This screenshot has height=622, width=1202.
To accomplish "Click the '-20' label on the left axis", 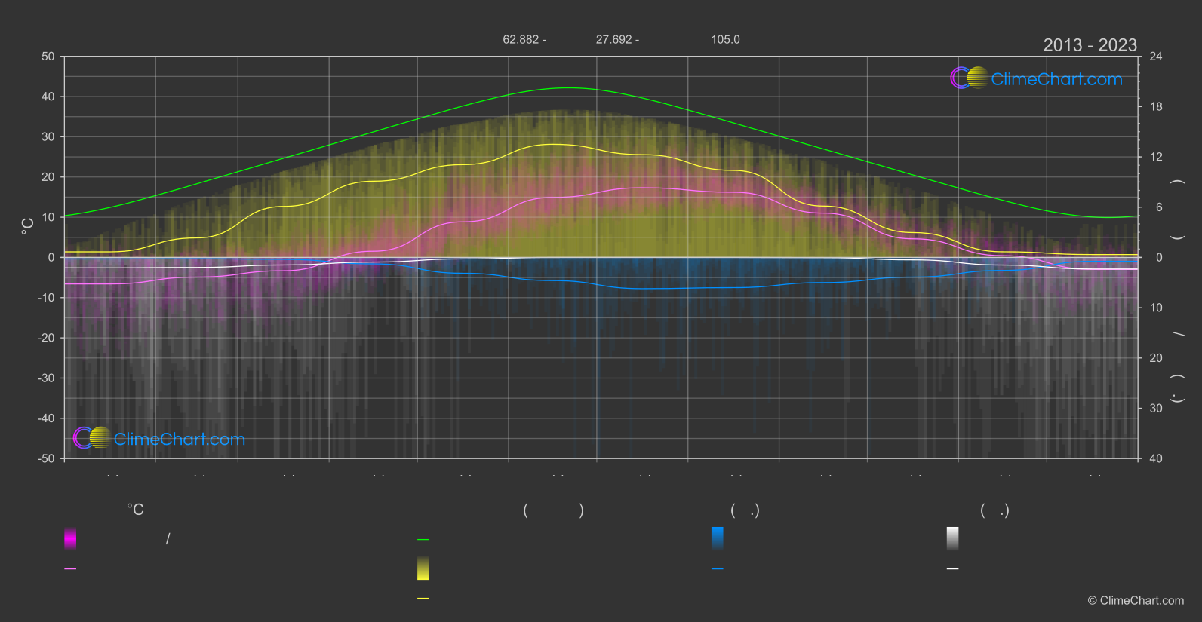I will click(47, 338).
